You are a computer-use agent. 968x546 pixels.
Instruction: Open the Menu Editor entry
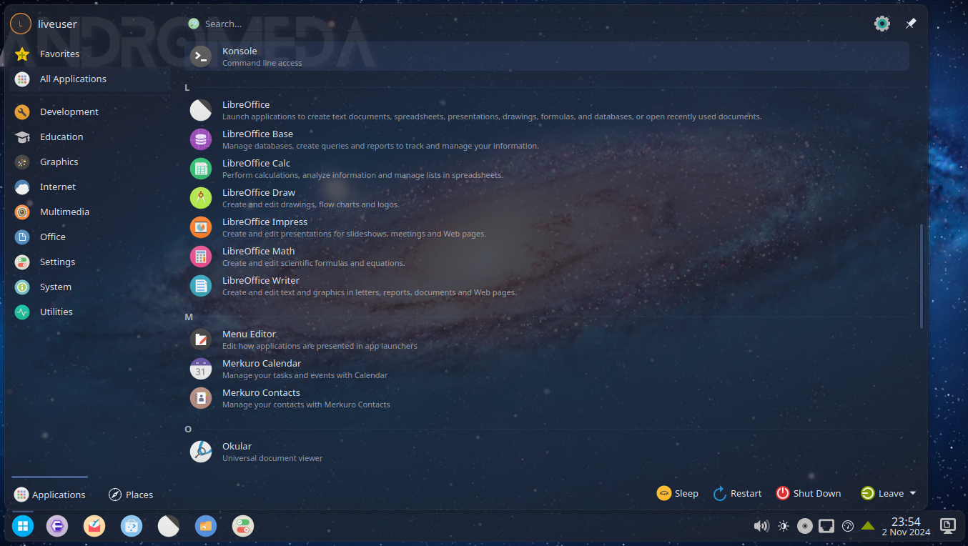(x=547, y=339)
